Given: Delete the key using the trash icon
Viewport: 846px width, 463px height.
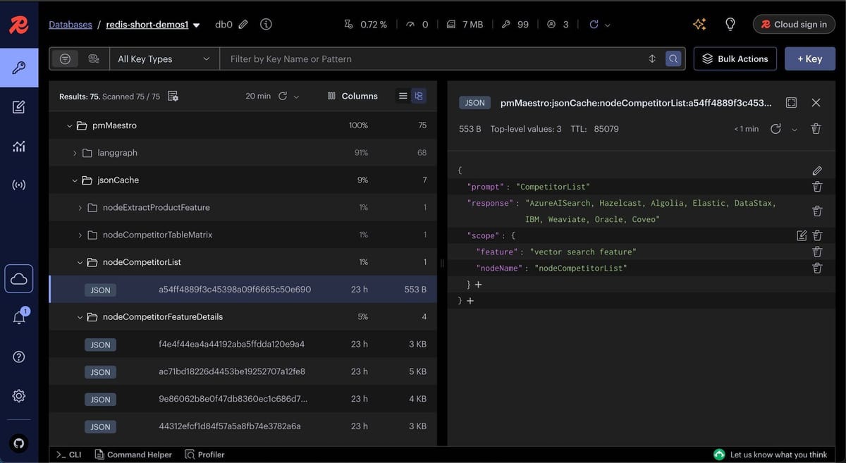Looking at the screenshot, I should 816,128.
